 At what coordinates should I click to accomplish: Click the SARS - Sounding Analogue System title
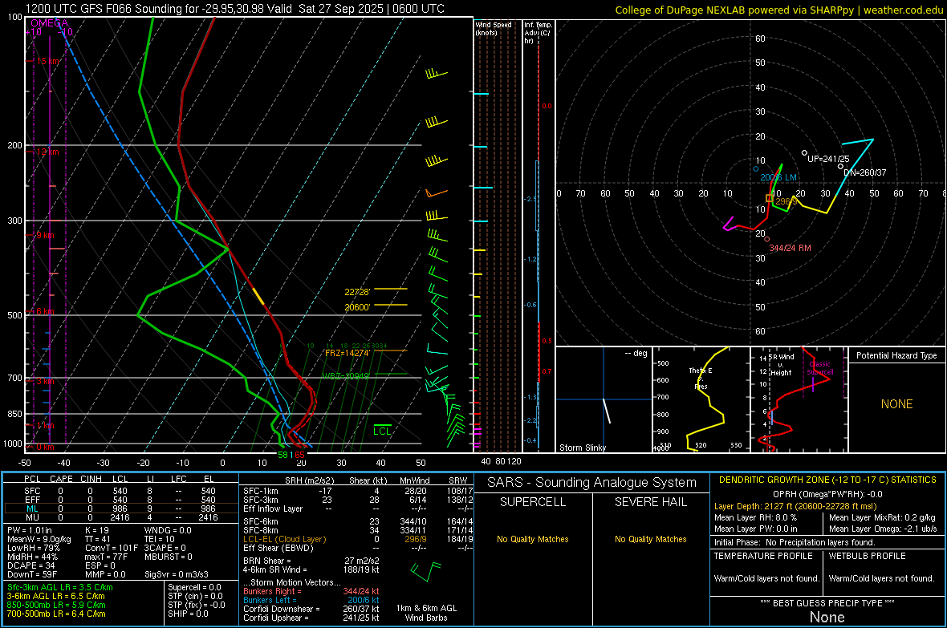tap(591, 483)
